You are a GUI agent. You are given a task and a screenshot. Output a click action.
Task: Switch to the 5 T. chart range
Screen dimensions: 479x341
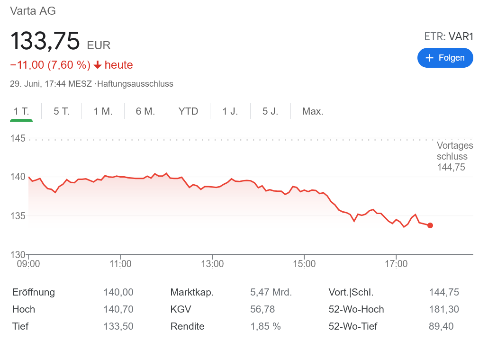click(x=62, y=112)
